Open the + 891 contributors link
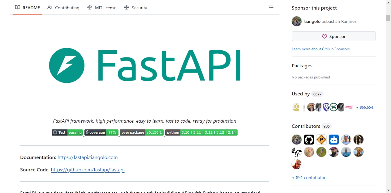 (x=310, y=178)
